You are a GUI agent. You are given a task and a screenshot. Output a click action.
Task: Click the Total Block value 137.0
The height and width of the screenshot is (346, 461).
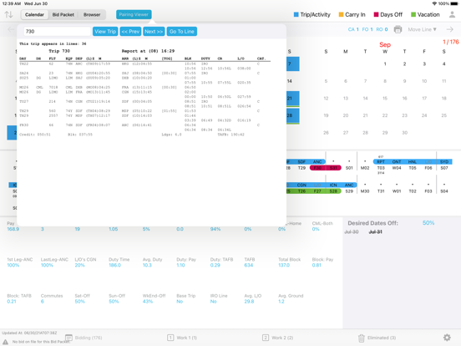click(x=284, y=265)
